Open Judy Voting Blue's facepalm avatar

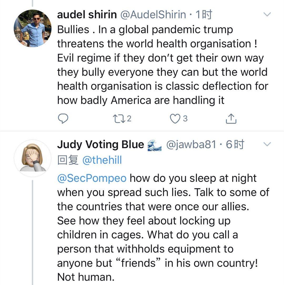[x=33, y=159]
